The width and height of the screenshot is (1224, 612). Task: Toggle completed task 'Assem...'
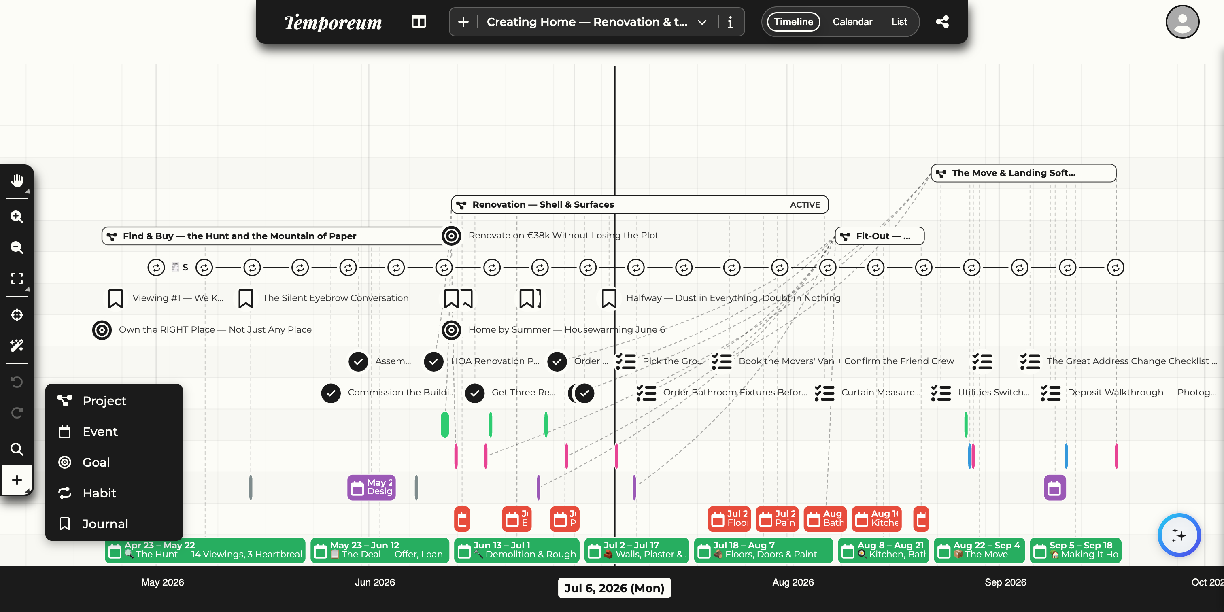point(358,361)
